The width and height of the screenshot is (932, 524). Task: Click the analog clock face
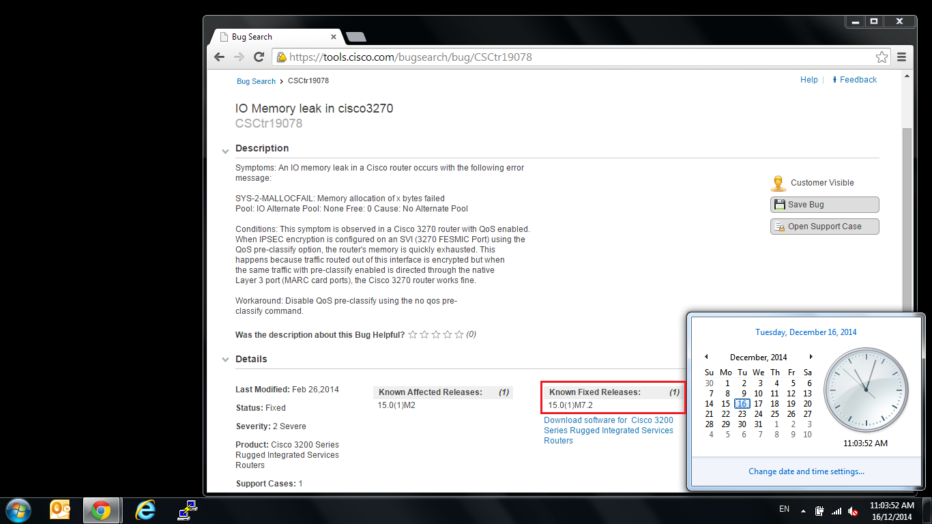(x=866, y=390)
